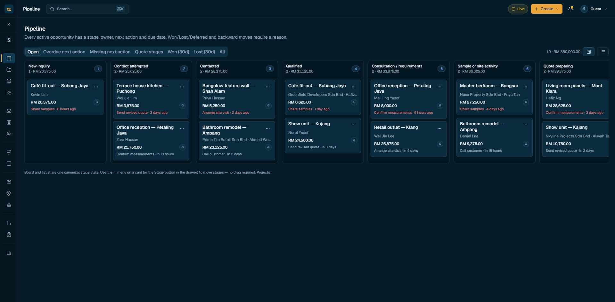Open the contacts badge icon in the sidebar
Screen dimensions: 615x302
tap(9, 122)
